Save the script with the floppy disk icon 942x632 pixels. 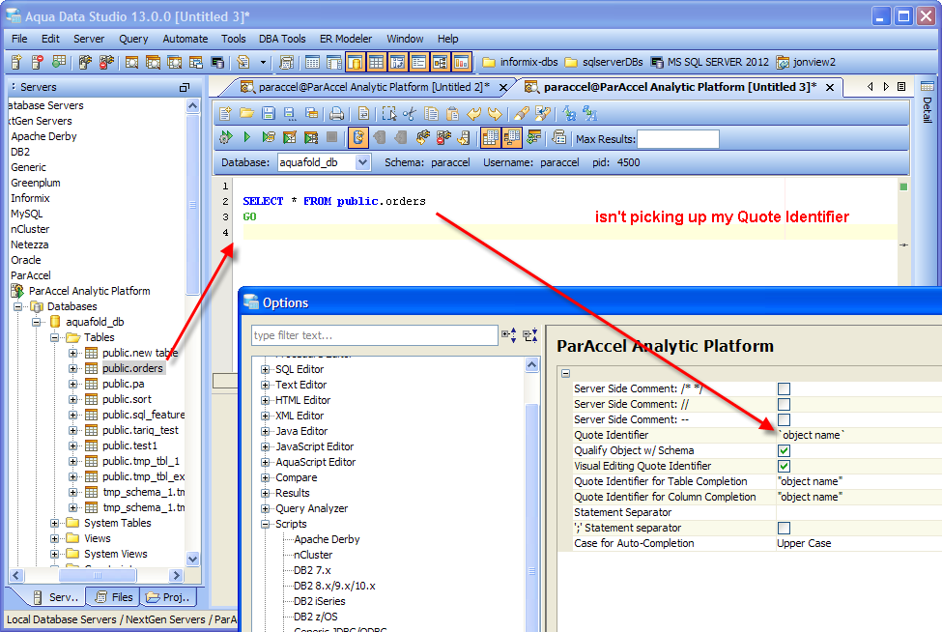tap(269, 113)
